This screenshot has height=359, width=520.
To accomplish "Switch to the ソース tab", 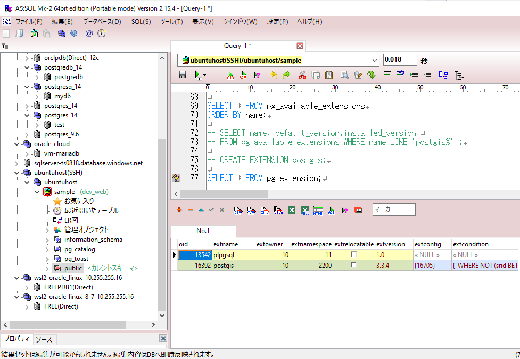I will (x=44, y=339).
